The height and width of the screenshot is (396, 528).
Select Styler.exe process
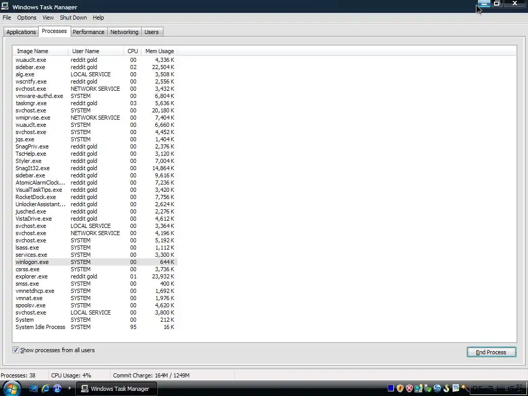click(95, 161)
